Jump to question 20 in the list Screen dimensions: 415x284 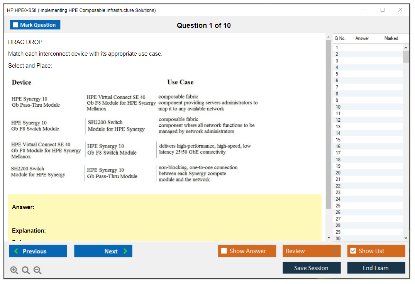[338, 173]
